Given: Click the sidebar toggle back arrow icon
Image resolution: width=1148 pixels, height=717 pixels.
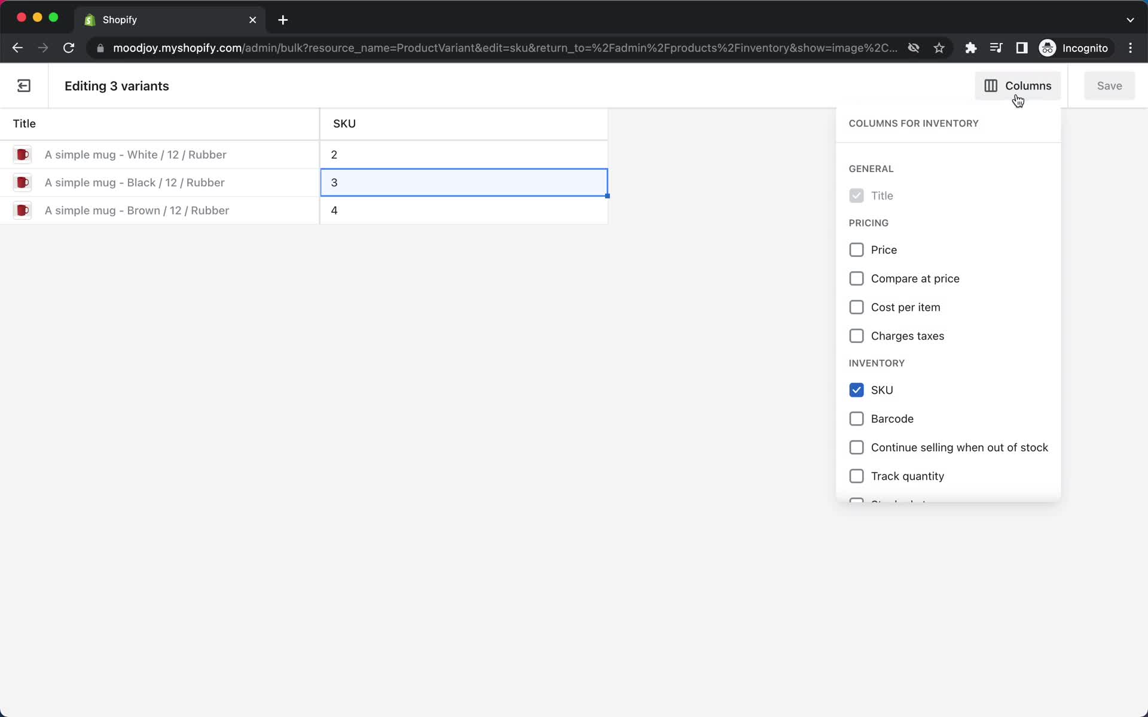Looking at the screenshot, I should pyautogui.click(x=23, y=86).
